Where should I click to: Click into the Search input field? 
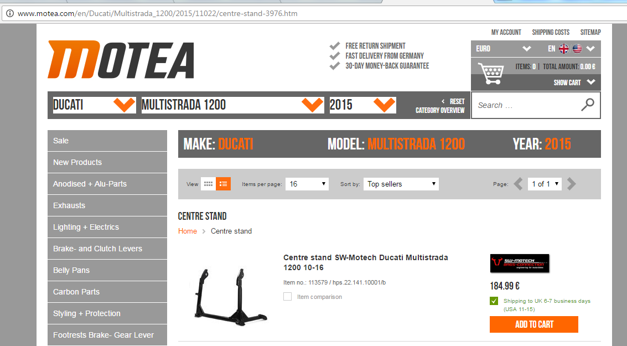[526, 105]
